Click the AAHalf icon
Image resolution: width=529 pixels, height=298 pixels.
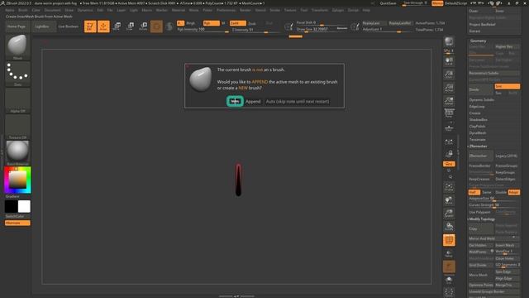click(x=449, y=101)
